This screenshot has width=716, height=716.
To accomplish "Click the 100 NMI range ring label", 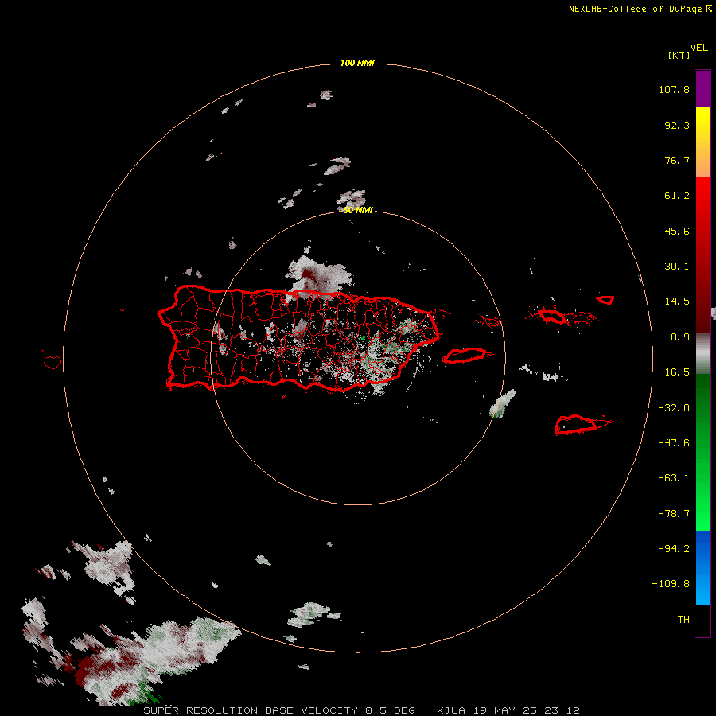I will coord(357,63).
